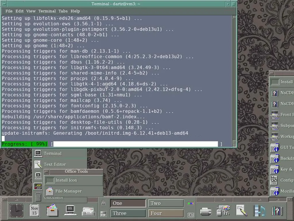Click the Calculator keypad icon in the subpanel
The image size is (294, 221).
click(x=38, y=197)
